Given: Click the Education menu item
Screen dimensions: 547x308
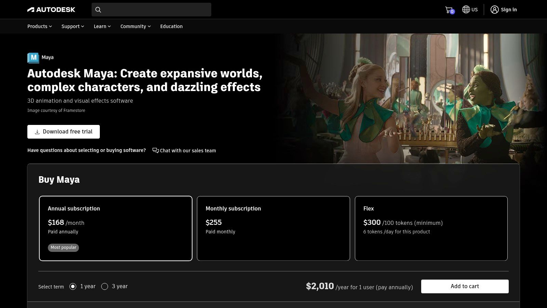Looking at the screenshot, I should [171, 26].
